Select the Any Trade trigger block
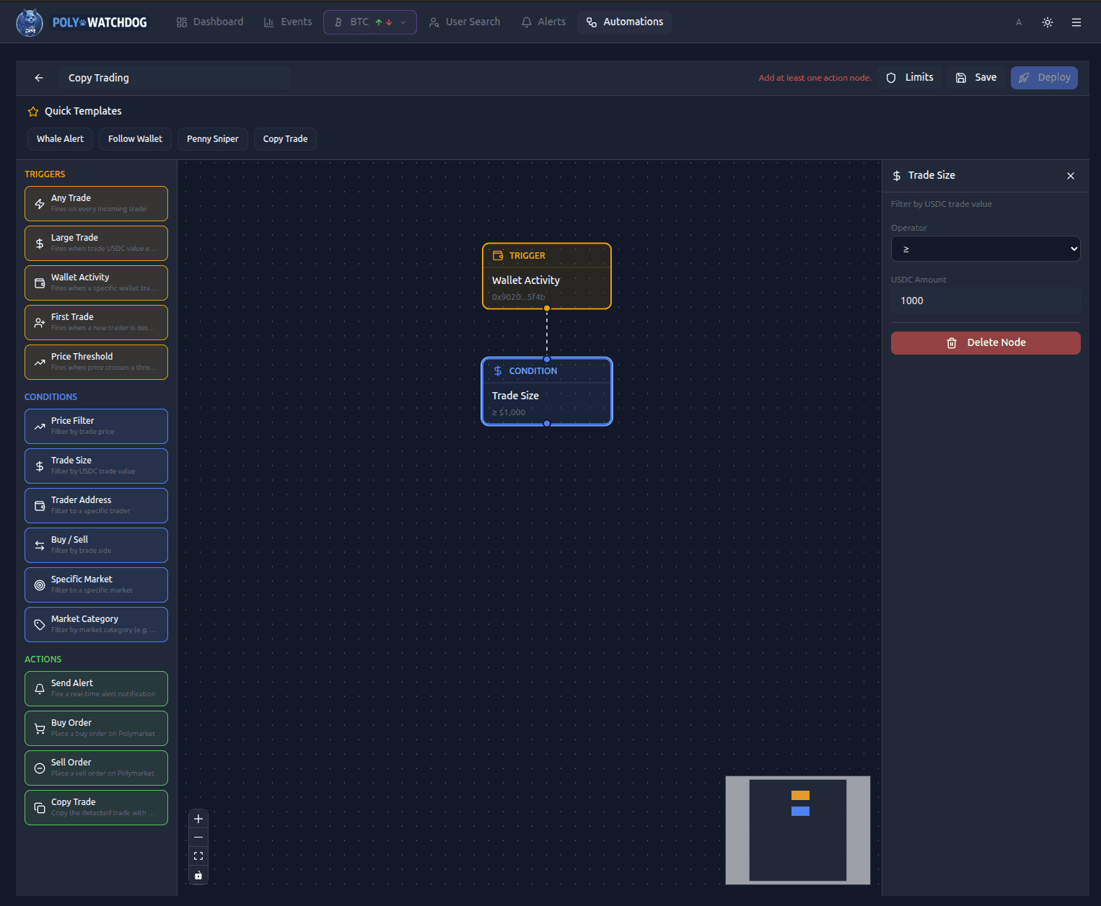 coord(96,204)
